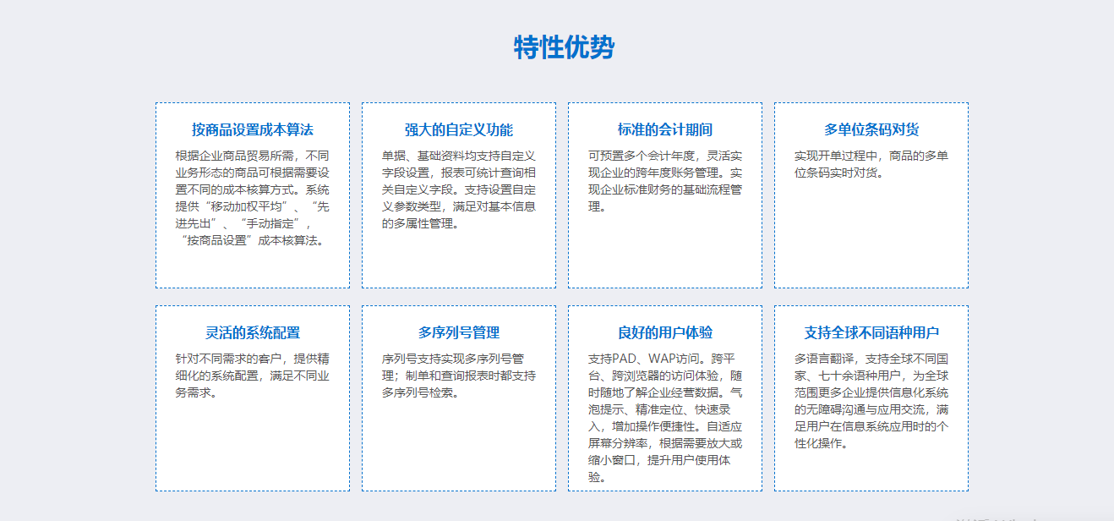Click the 特性优势 page heading
Image resolution: width=1114 pixels, height=521 pixels.
click(x=564, y=47)
